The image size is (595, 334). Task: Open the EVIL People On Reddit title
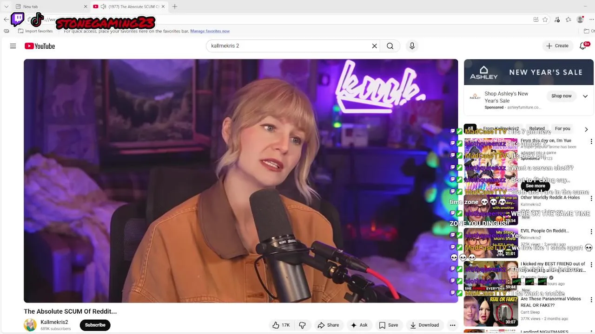pos(545,231)
